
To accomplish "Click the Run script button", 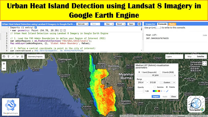I will click(108, 24).
